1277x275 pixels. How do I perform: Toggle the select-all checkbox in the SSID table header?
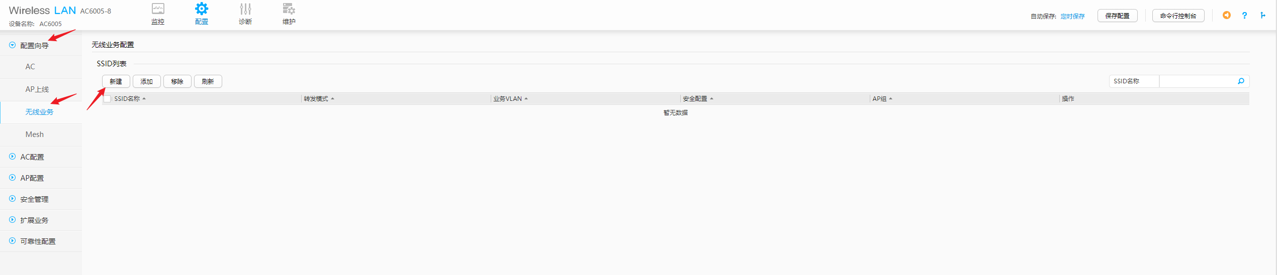coord(107,99)
